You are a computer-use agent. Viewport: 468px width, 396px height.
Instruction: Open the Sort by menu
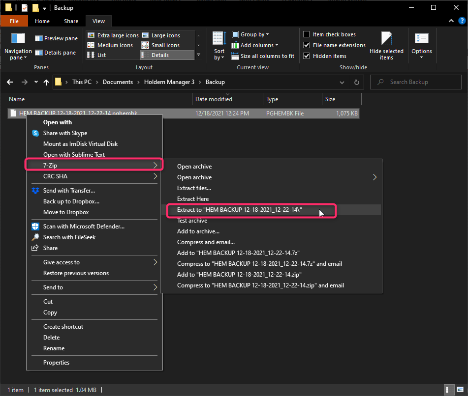[x=219, y=46]
